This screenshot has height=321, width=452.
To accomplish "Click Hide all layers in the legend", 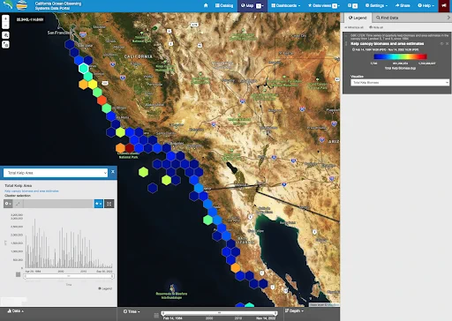I will [x=376, y=27].
